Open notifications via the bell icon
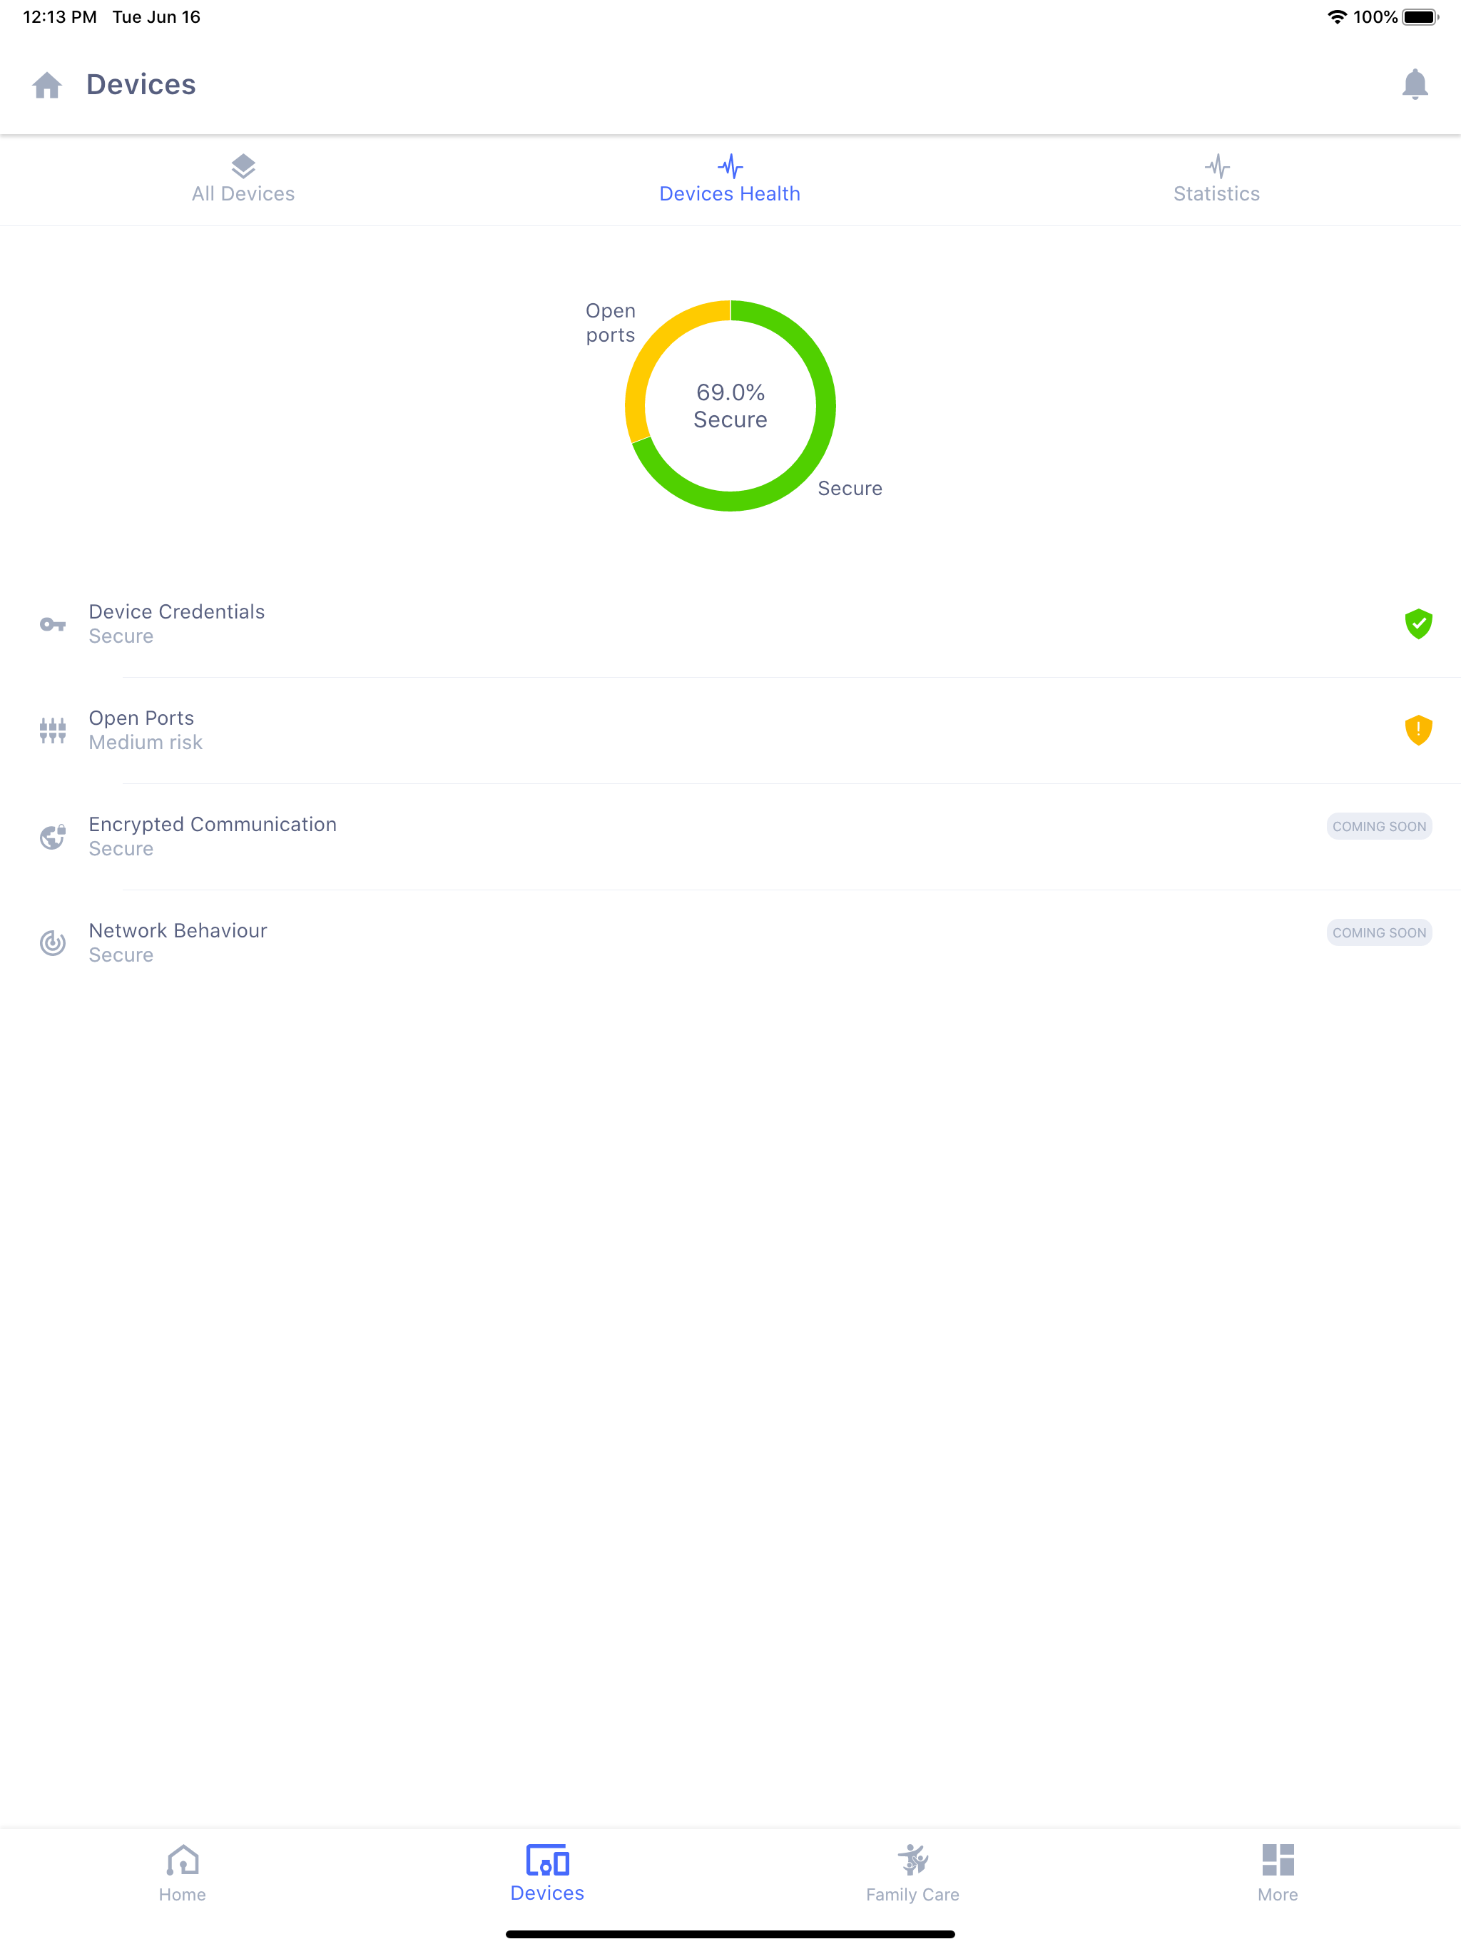Image resolution: width=1461 pixels, height=1949 pixels. pyautogui.click(x=1415, y=85)
